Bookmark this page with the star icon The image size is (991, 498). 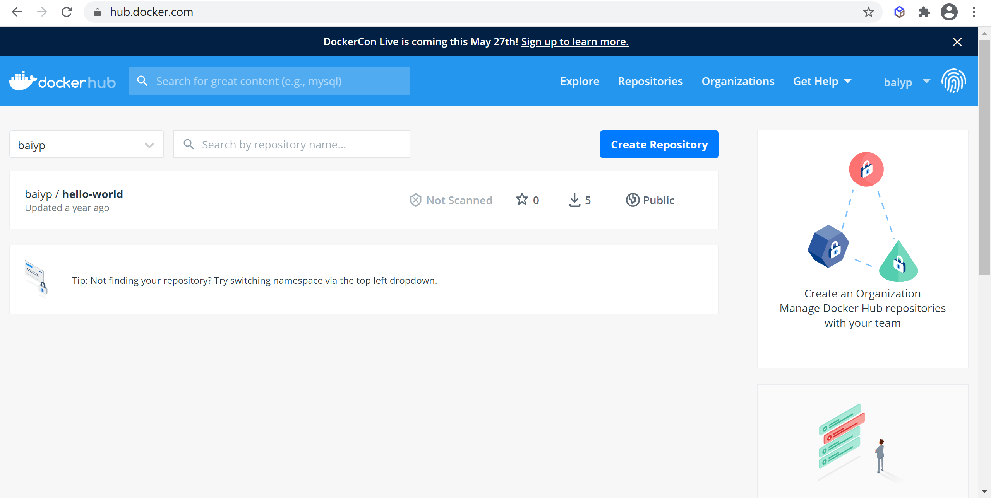tap(869, 12)
